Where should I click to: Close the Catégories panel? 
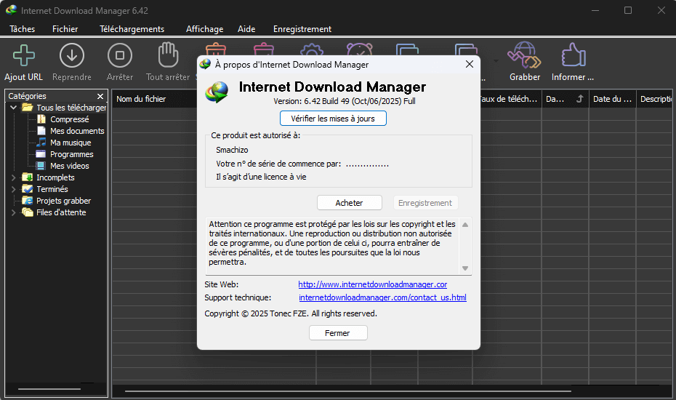100,96
